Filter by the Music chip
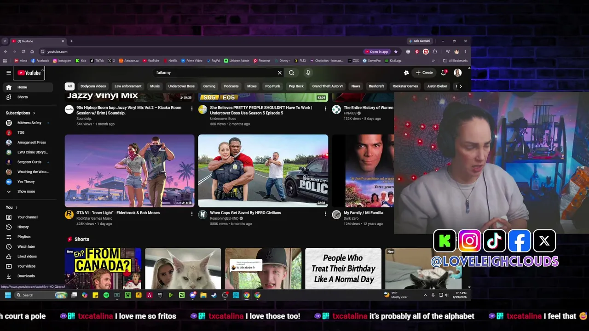 [x=155, y=86]
